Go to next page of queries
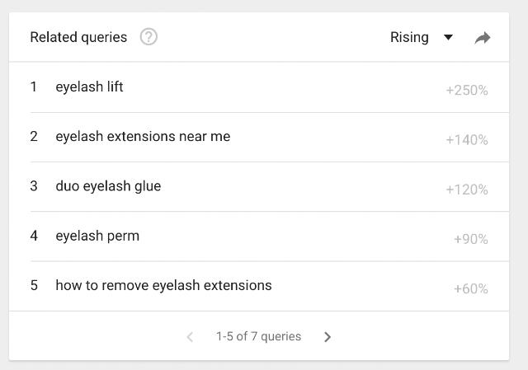 coord(328,337)
